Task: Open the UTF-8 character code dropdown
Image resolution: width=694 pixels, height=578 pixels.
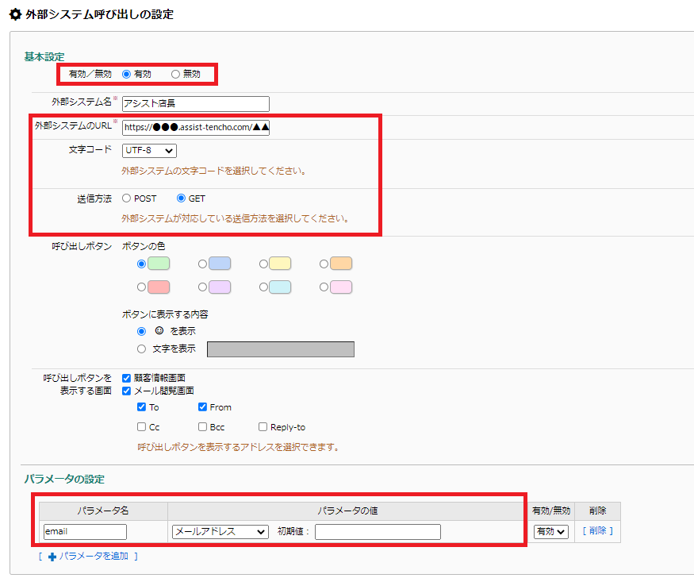Action: [x=149, y=151]
